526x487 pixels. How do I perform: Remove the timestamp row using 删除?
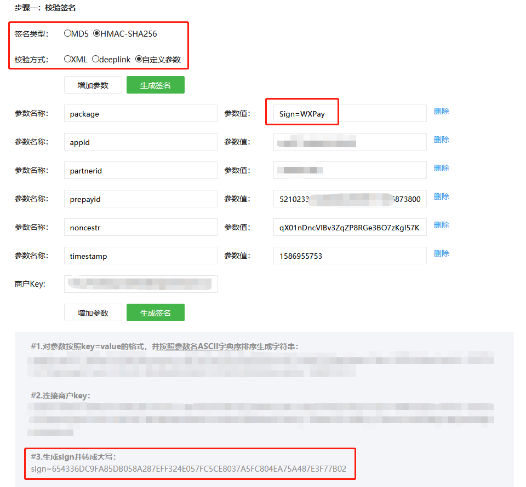[441, 253]
